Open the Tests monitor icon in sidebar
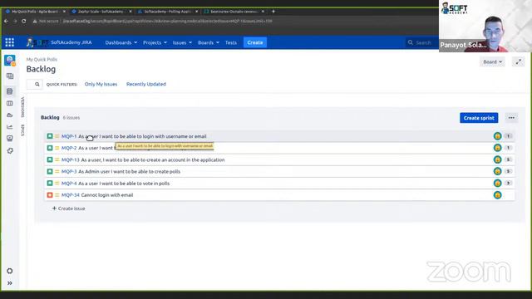This screenshot has width=532, height=299. point(10,139)
